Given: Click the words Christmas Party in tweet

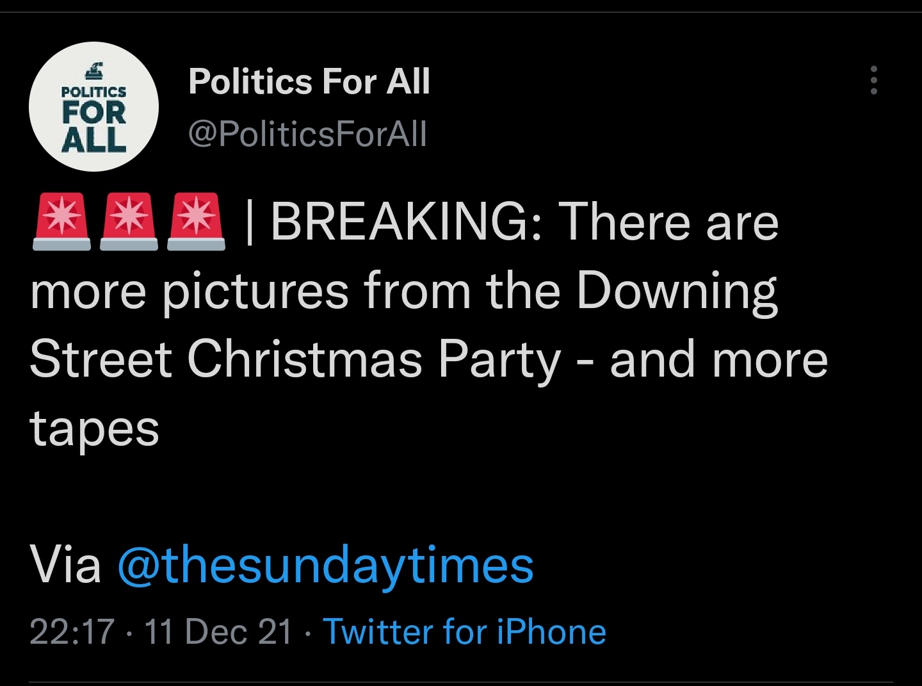Looking at the screenshot, I should (374, 359).
